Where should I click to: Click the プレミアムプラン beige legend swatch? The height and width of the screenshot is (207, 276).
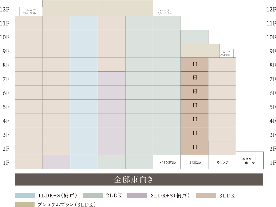pos(25,204)
